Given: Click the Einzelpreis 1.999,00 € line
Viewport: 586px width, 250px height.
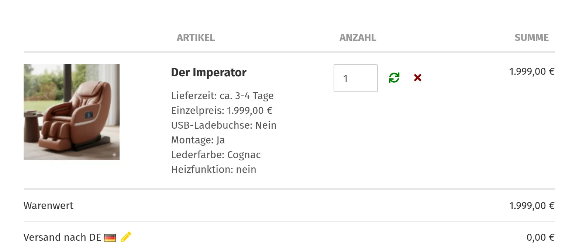Looking at the screenshot, I should (x=221, y=111).
